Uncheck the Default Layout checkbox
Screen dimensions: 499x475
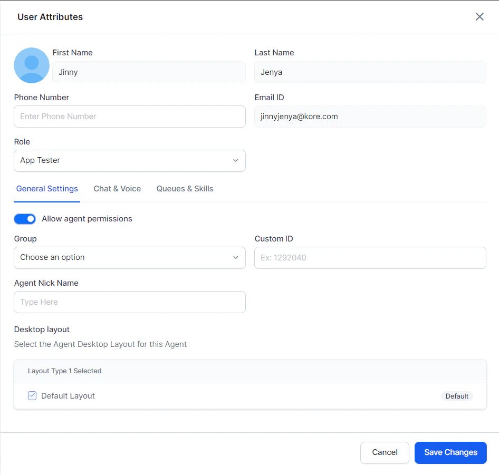[x=32, y=395]
